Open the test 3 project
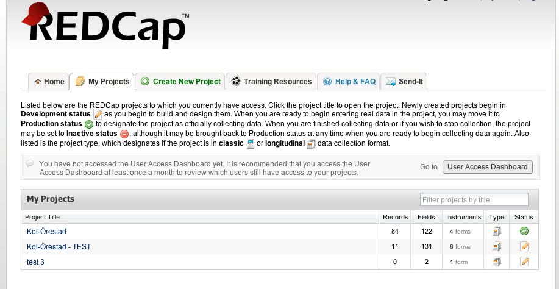 [x=35, y=262]
